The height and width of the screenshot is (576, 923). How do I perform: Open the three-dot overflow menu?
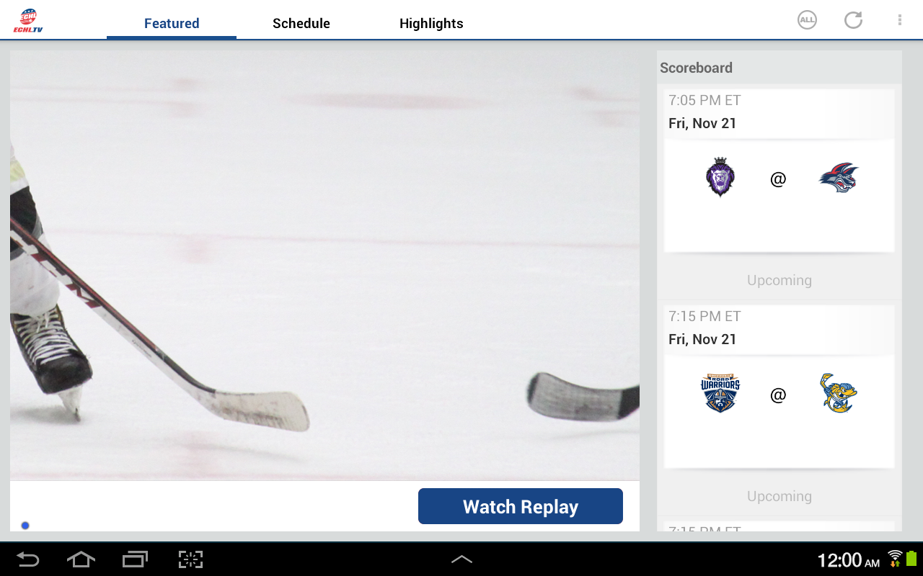[900, 20]
